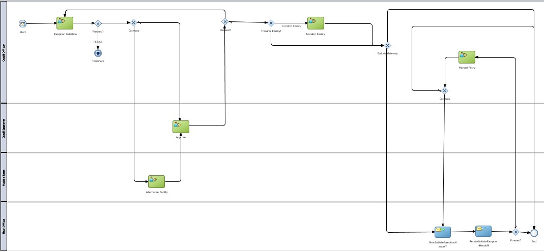Select the ExclusiveGateway node
Viewport: 544px width, 251px height.
point(388,46)
